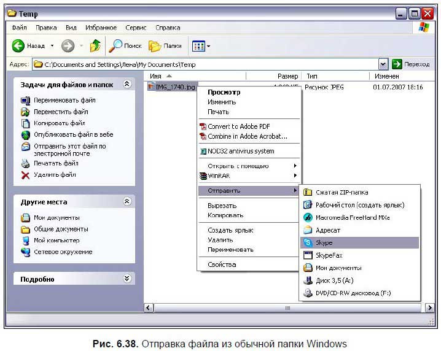
Task: Click the Back arrow toolbar icon
Action: [19, 46]
